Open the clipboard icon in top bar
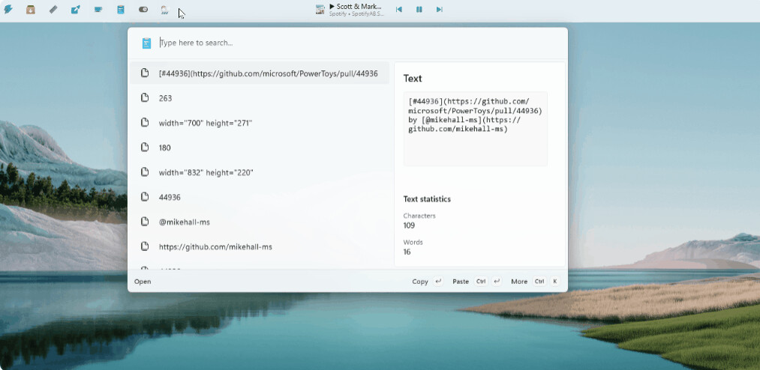 click(121, 10)
